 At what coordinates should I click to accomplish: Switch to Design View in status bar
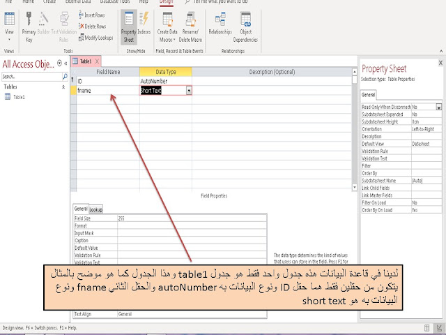[439, 328]
